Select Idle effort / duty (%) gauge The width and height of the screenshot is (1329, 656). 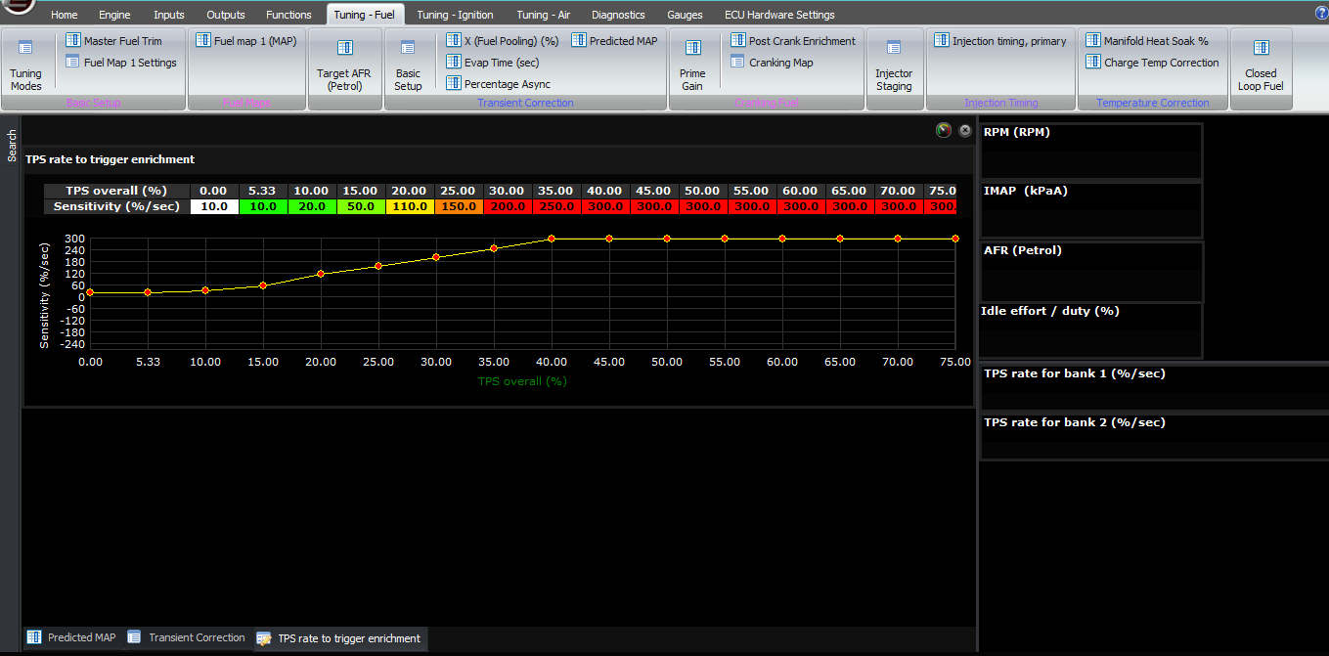point(1090,330)
